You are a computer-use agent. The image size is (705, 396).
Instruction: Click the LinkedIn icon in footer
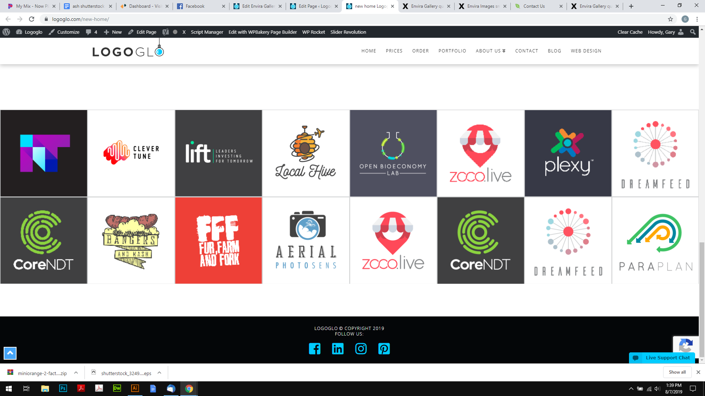(x=338, y=349)
